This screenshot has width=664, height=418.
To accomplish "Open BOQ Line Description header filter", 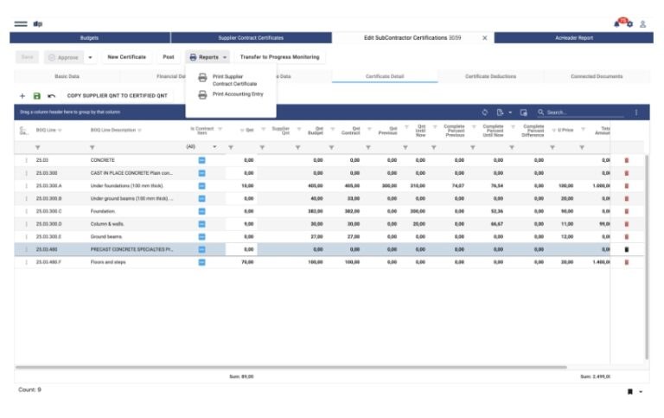I will pos(139,130).
